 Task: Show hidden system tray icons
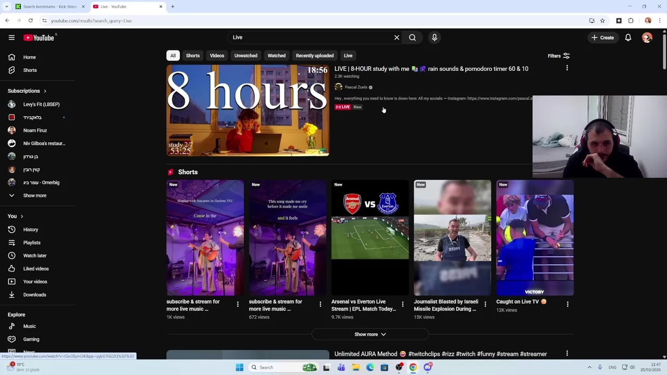[589, 367]
